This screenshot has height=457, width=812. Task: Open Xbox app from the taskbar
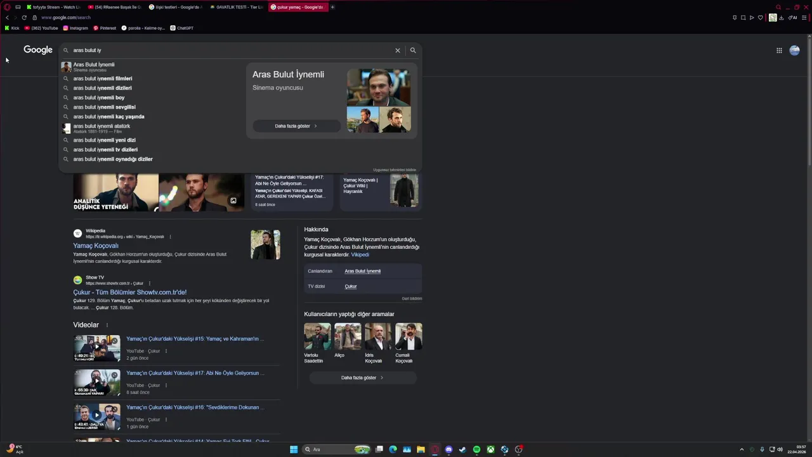pyautogui.click(x=490, y=449)
